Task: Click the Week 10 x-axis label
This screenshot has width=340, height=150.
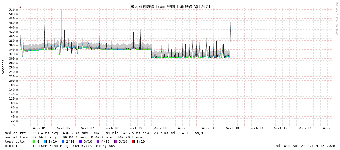Action: click(x=160, y=128)
